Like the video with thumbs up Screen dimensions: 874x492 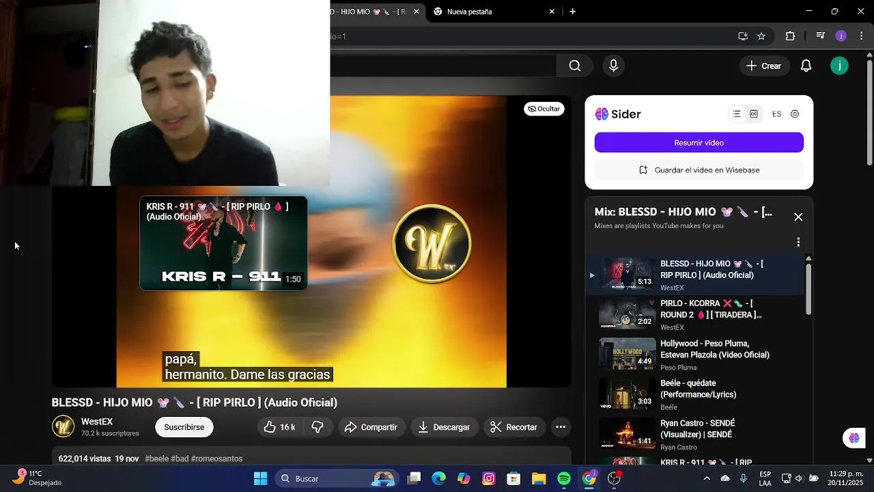tap(280, 427)
